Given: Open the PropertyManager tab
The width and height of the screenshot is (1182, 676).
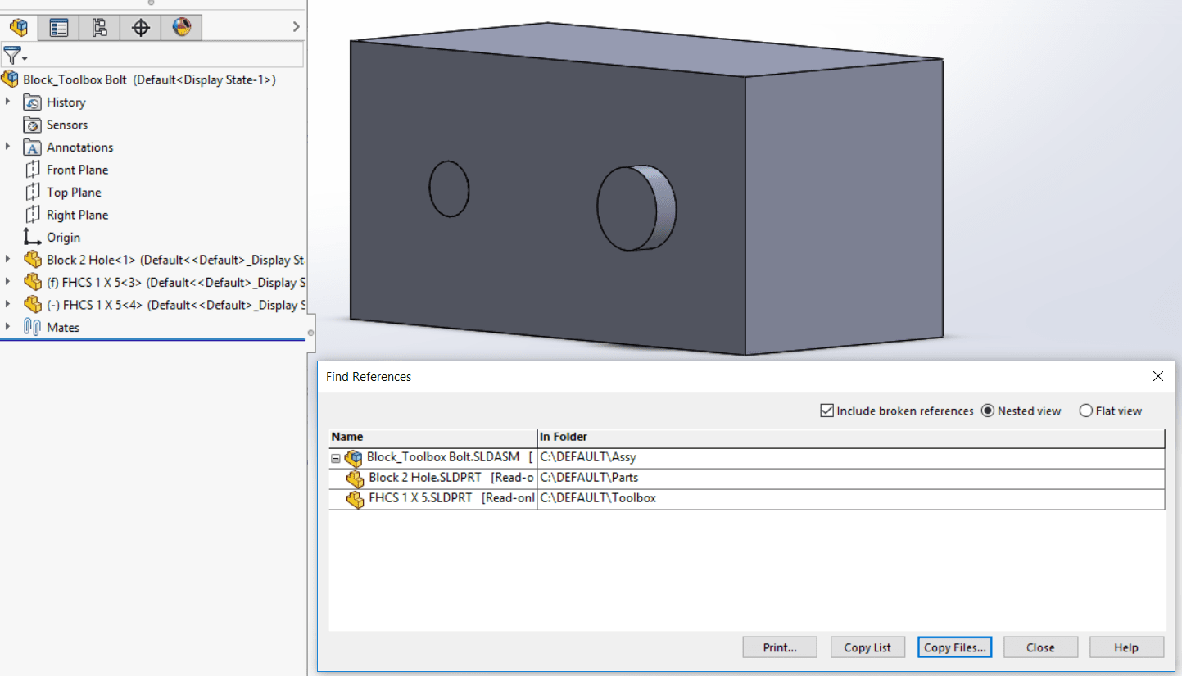Looking at the screenshot, I should [x=59, y=28].
